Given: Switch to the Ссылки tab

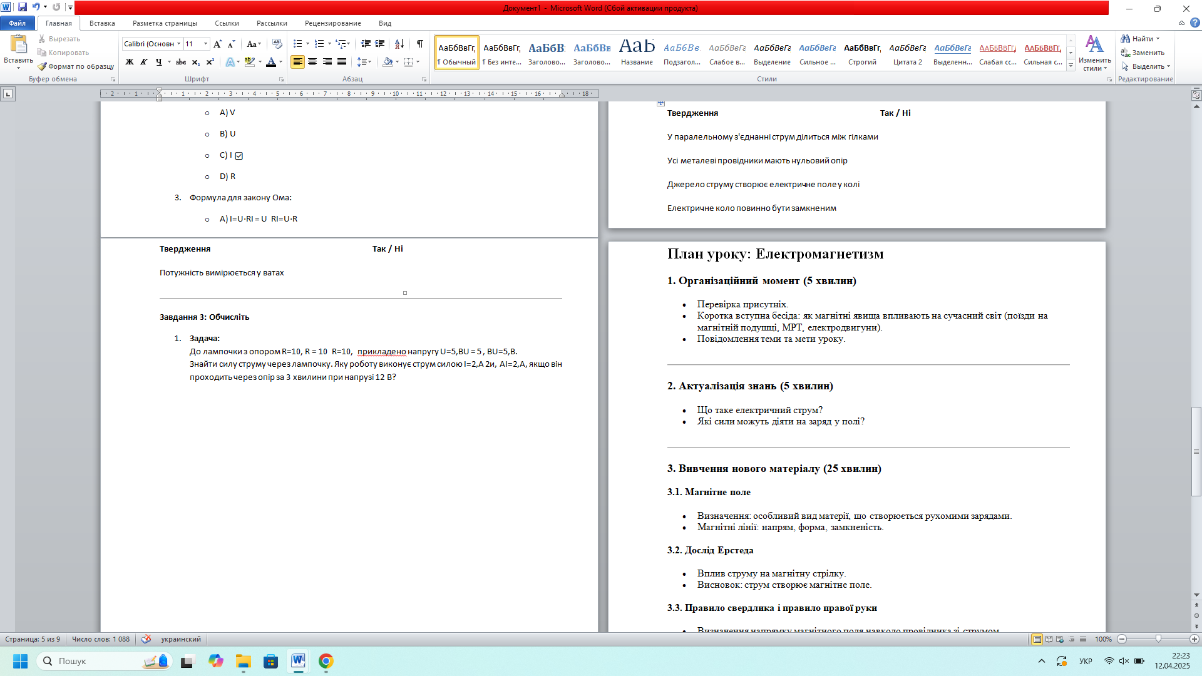Looking at the screenshot, I should pyautogui.click(x=227, y=23).
